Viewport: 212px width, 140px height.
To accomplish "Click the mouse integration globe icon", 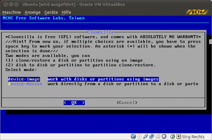I will point(173,137).
